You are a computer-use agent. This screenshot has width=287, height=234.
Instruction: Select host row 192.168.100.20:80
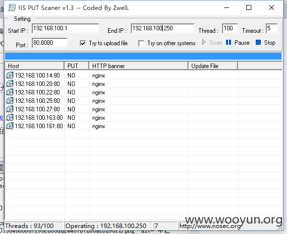144,83
